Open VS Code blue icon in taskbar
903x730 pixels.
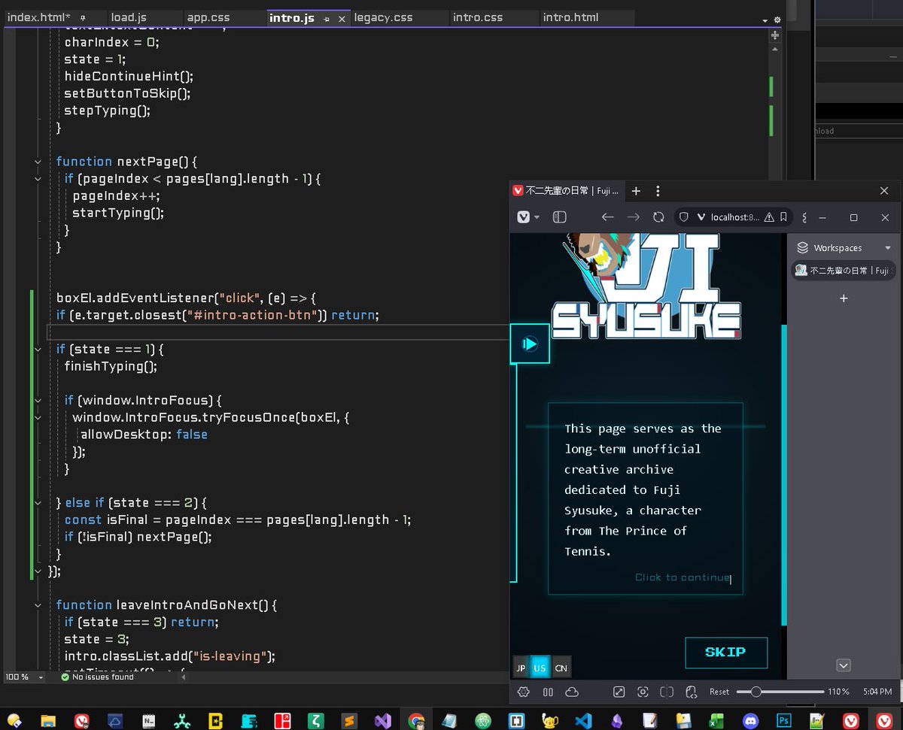pyautogui.click(x=583, y=720)
